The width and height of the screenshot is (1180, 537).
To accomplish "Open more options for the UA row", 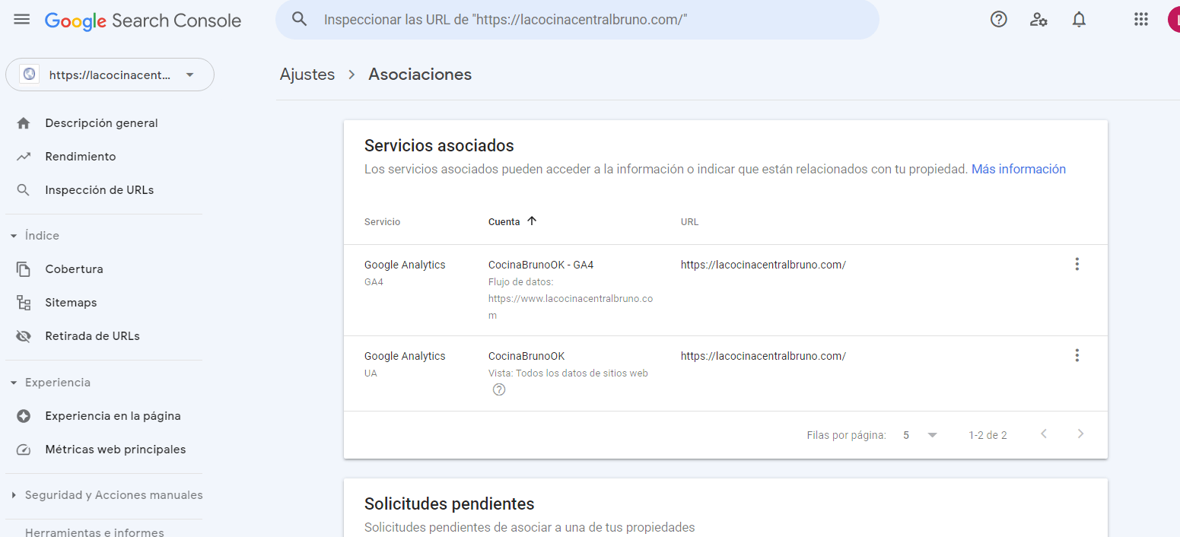I will tap(1077, 355).
